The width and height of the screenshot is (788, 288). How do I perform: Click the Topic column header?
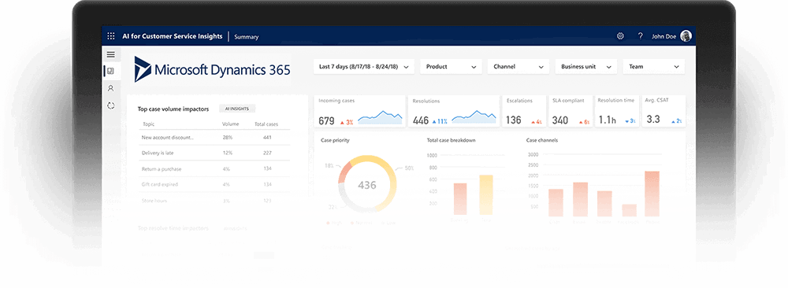point(149,124)
